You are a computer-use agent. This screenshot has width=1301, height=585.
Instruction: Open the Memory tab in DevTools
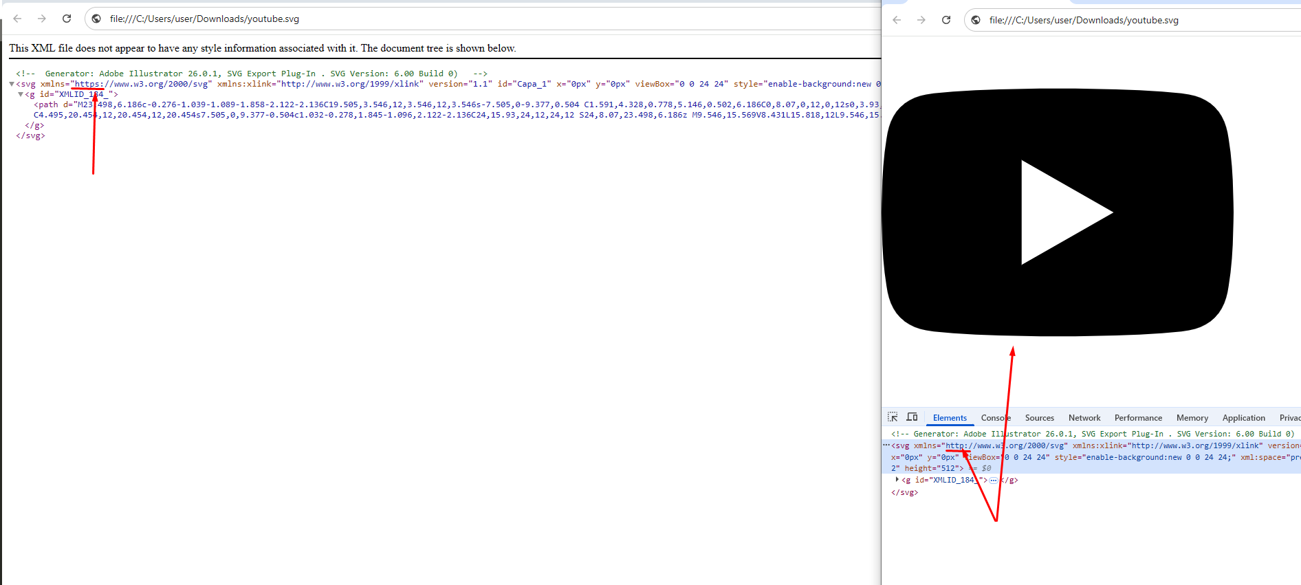click(1192, 418)
